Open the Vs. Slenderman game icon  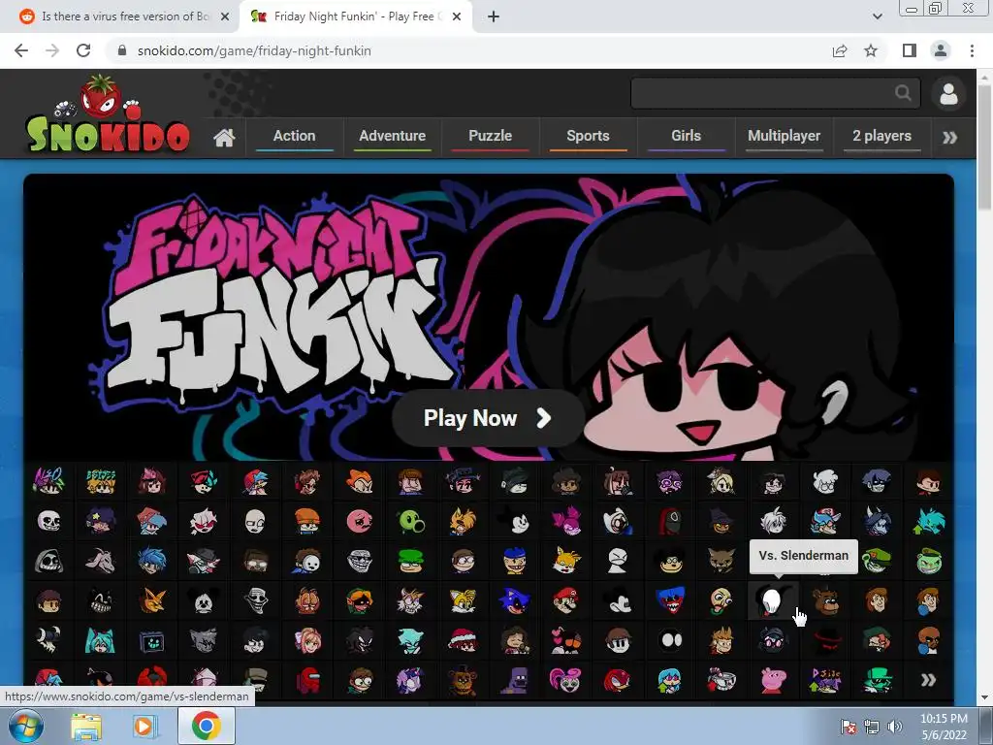click(773, 599)
